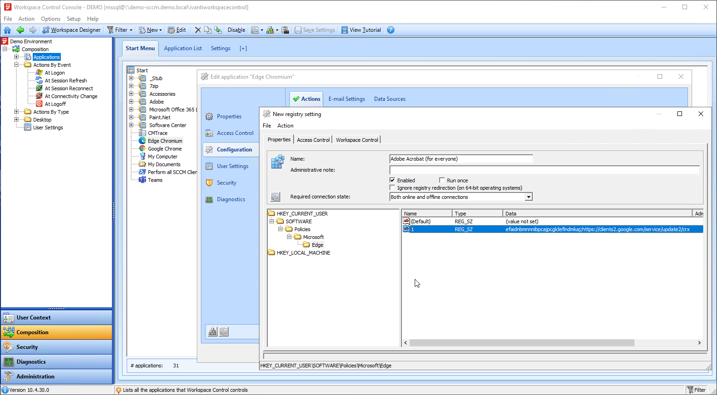
Task: Click the Home icon in toolbar
Action: [x=7, y=30]
